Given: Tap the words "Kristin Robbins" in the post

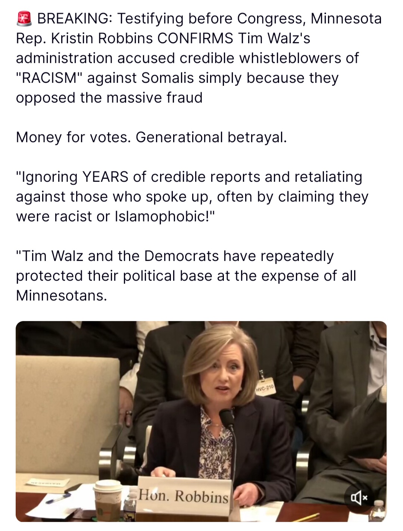Looking at the screenshot, I should tap(102, 38).
